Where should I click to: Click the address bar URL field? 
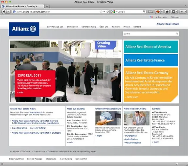pos(57,12)
